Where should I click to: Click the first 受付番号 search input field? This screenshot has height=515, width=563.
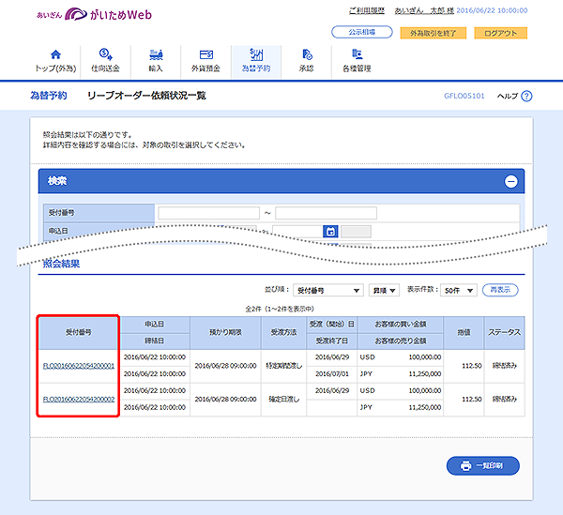coord(208,213)
